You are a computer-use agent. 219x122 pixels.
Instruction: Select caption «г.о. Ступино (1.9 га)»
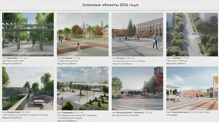coord(178,58)
